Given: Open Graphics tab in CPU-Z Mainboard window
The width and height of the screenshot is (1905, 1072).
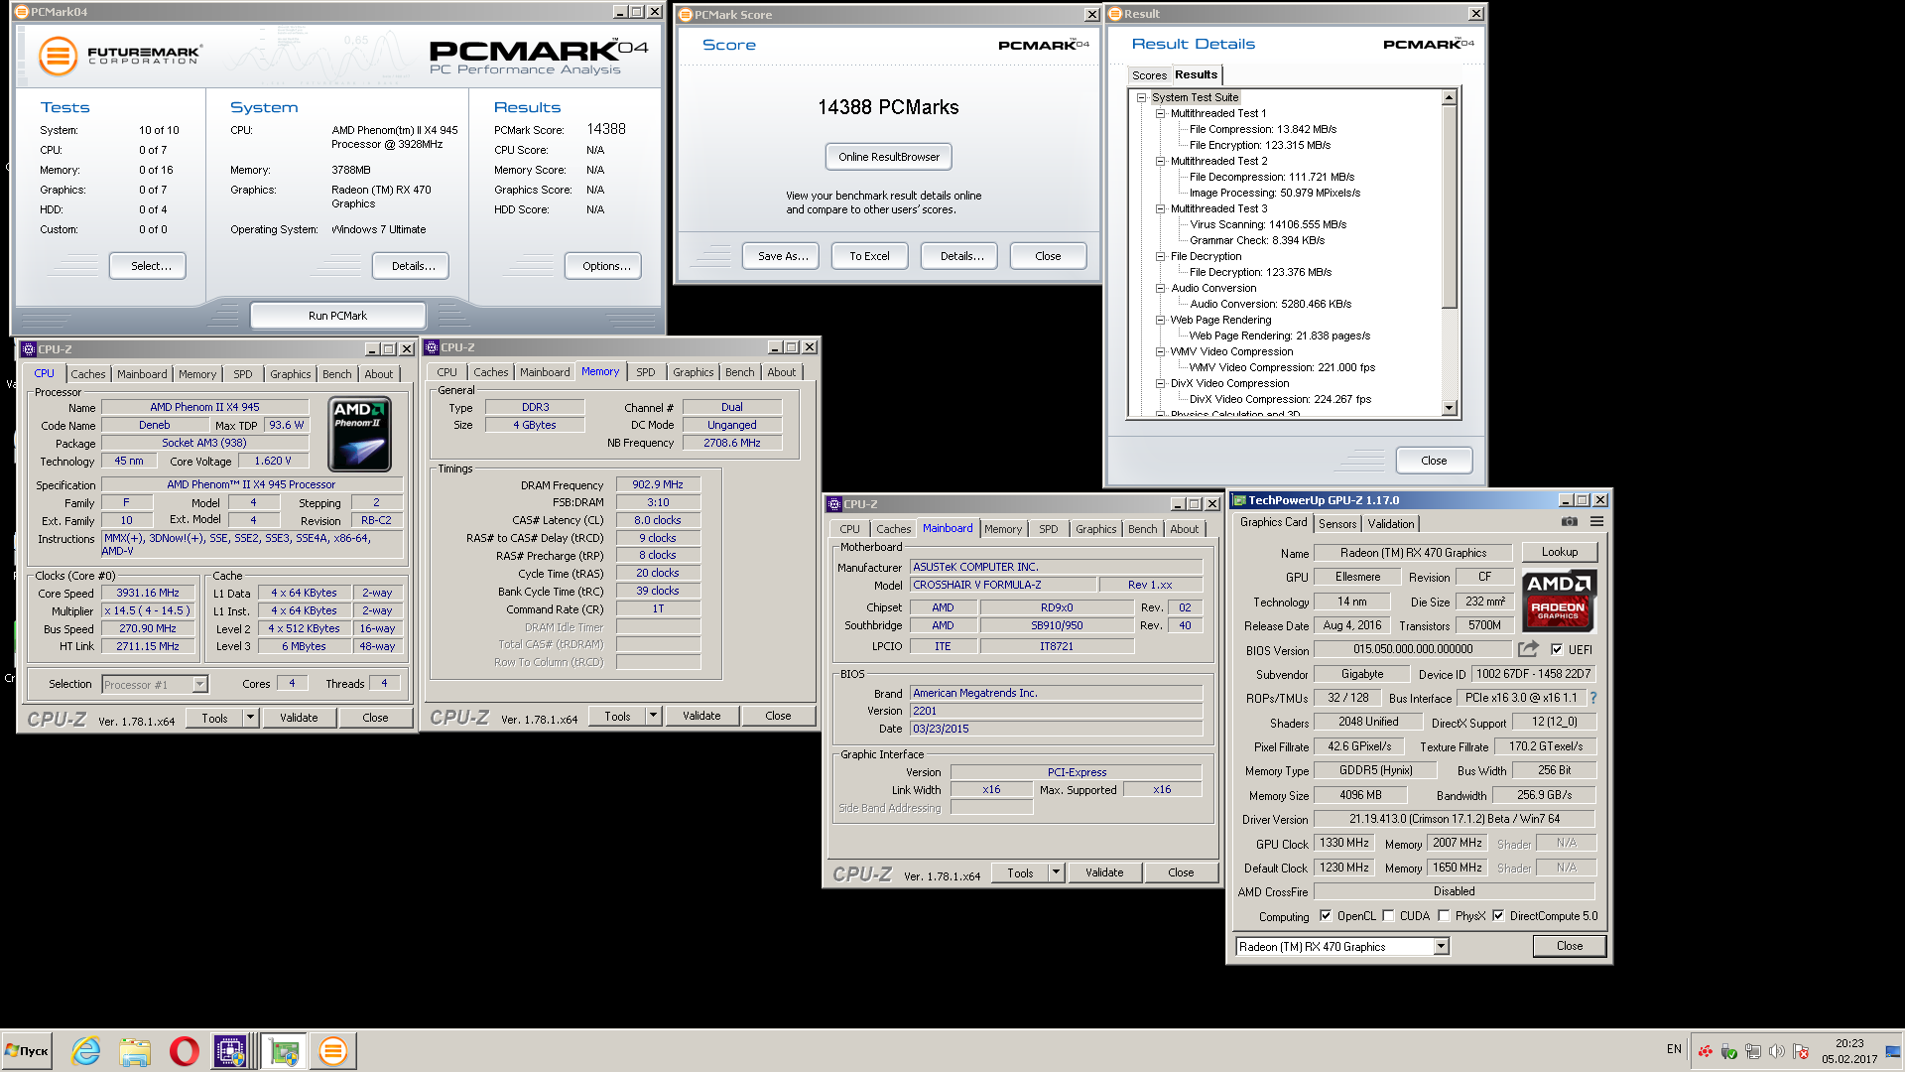Looking at the screenshot, I should tap(1096, 529).
